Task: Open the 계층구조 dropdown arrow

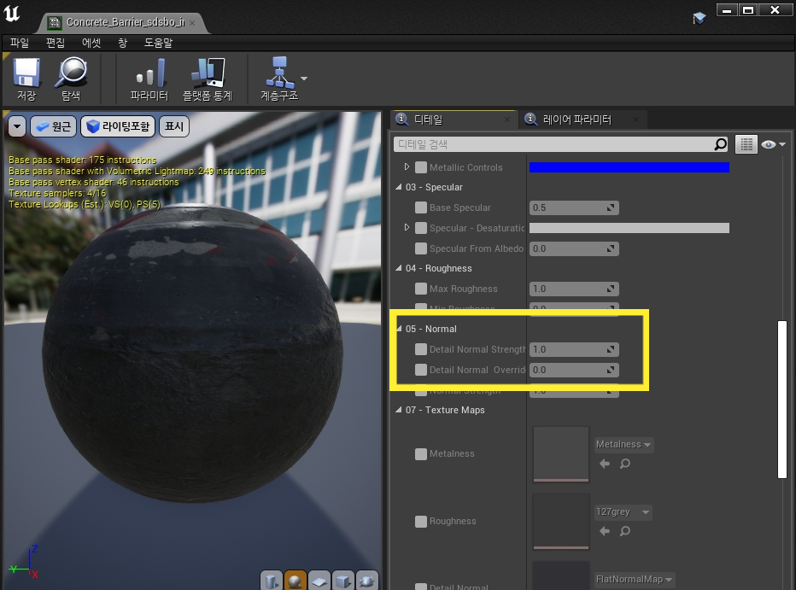Action: click(304, 79)
